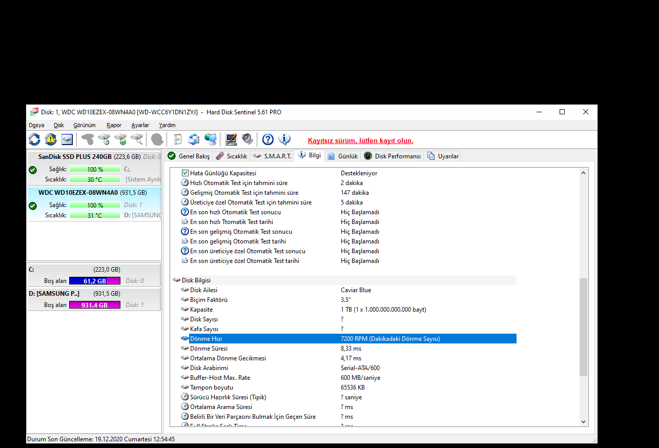659x448 pixels.
Task: Click the Caviar Blue value
Action: pos(356,290)
